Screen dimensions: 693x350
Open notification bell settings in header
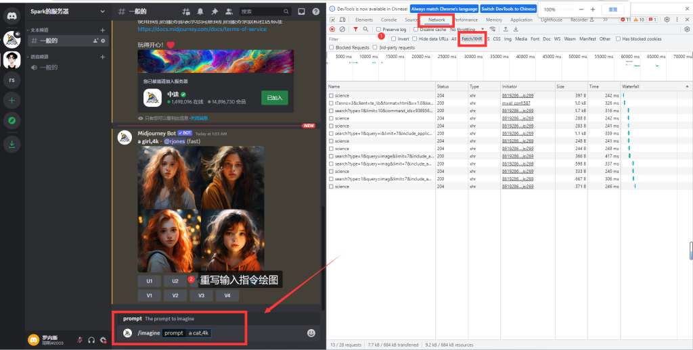[x=200, y=11]
